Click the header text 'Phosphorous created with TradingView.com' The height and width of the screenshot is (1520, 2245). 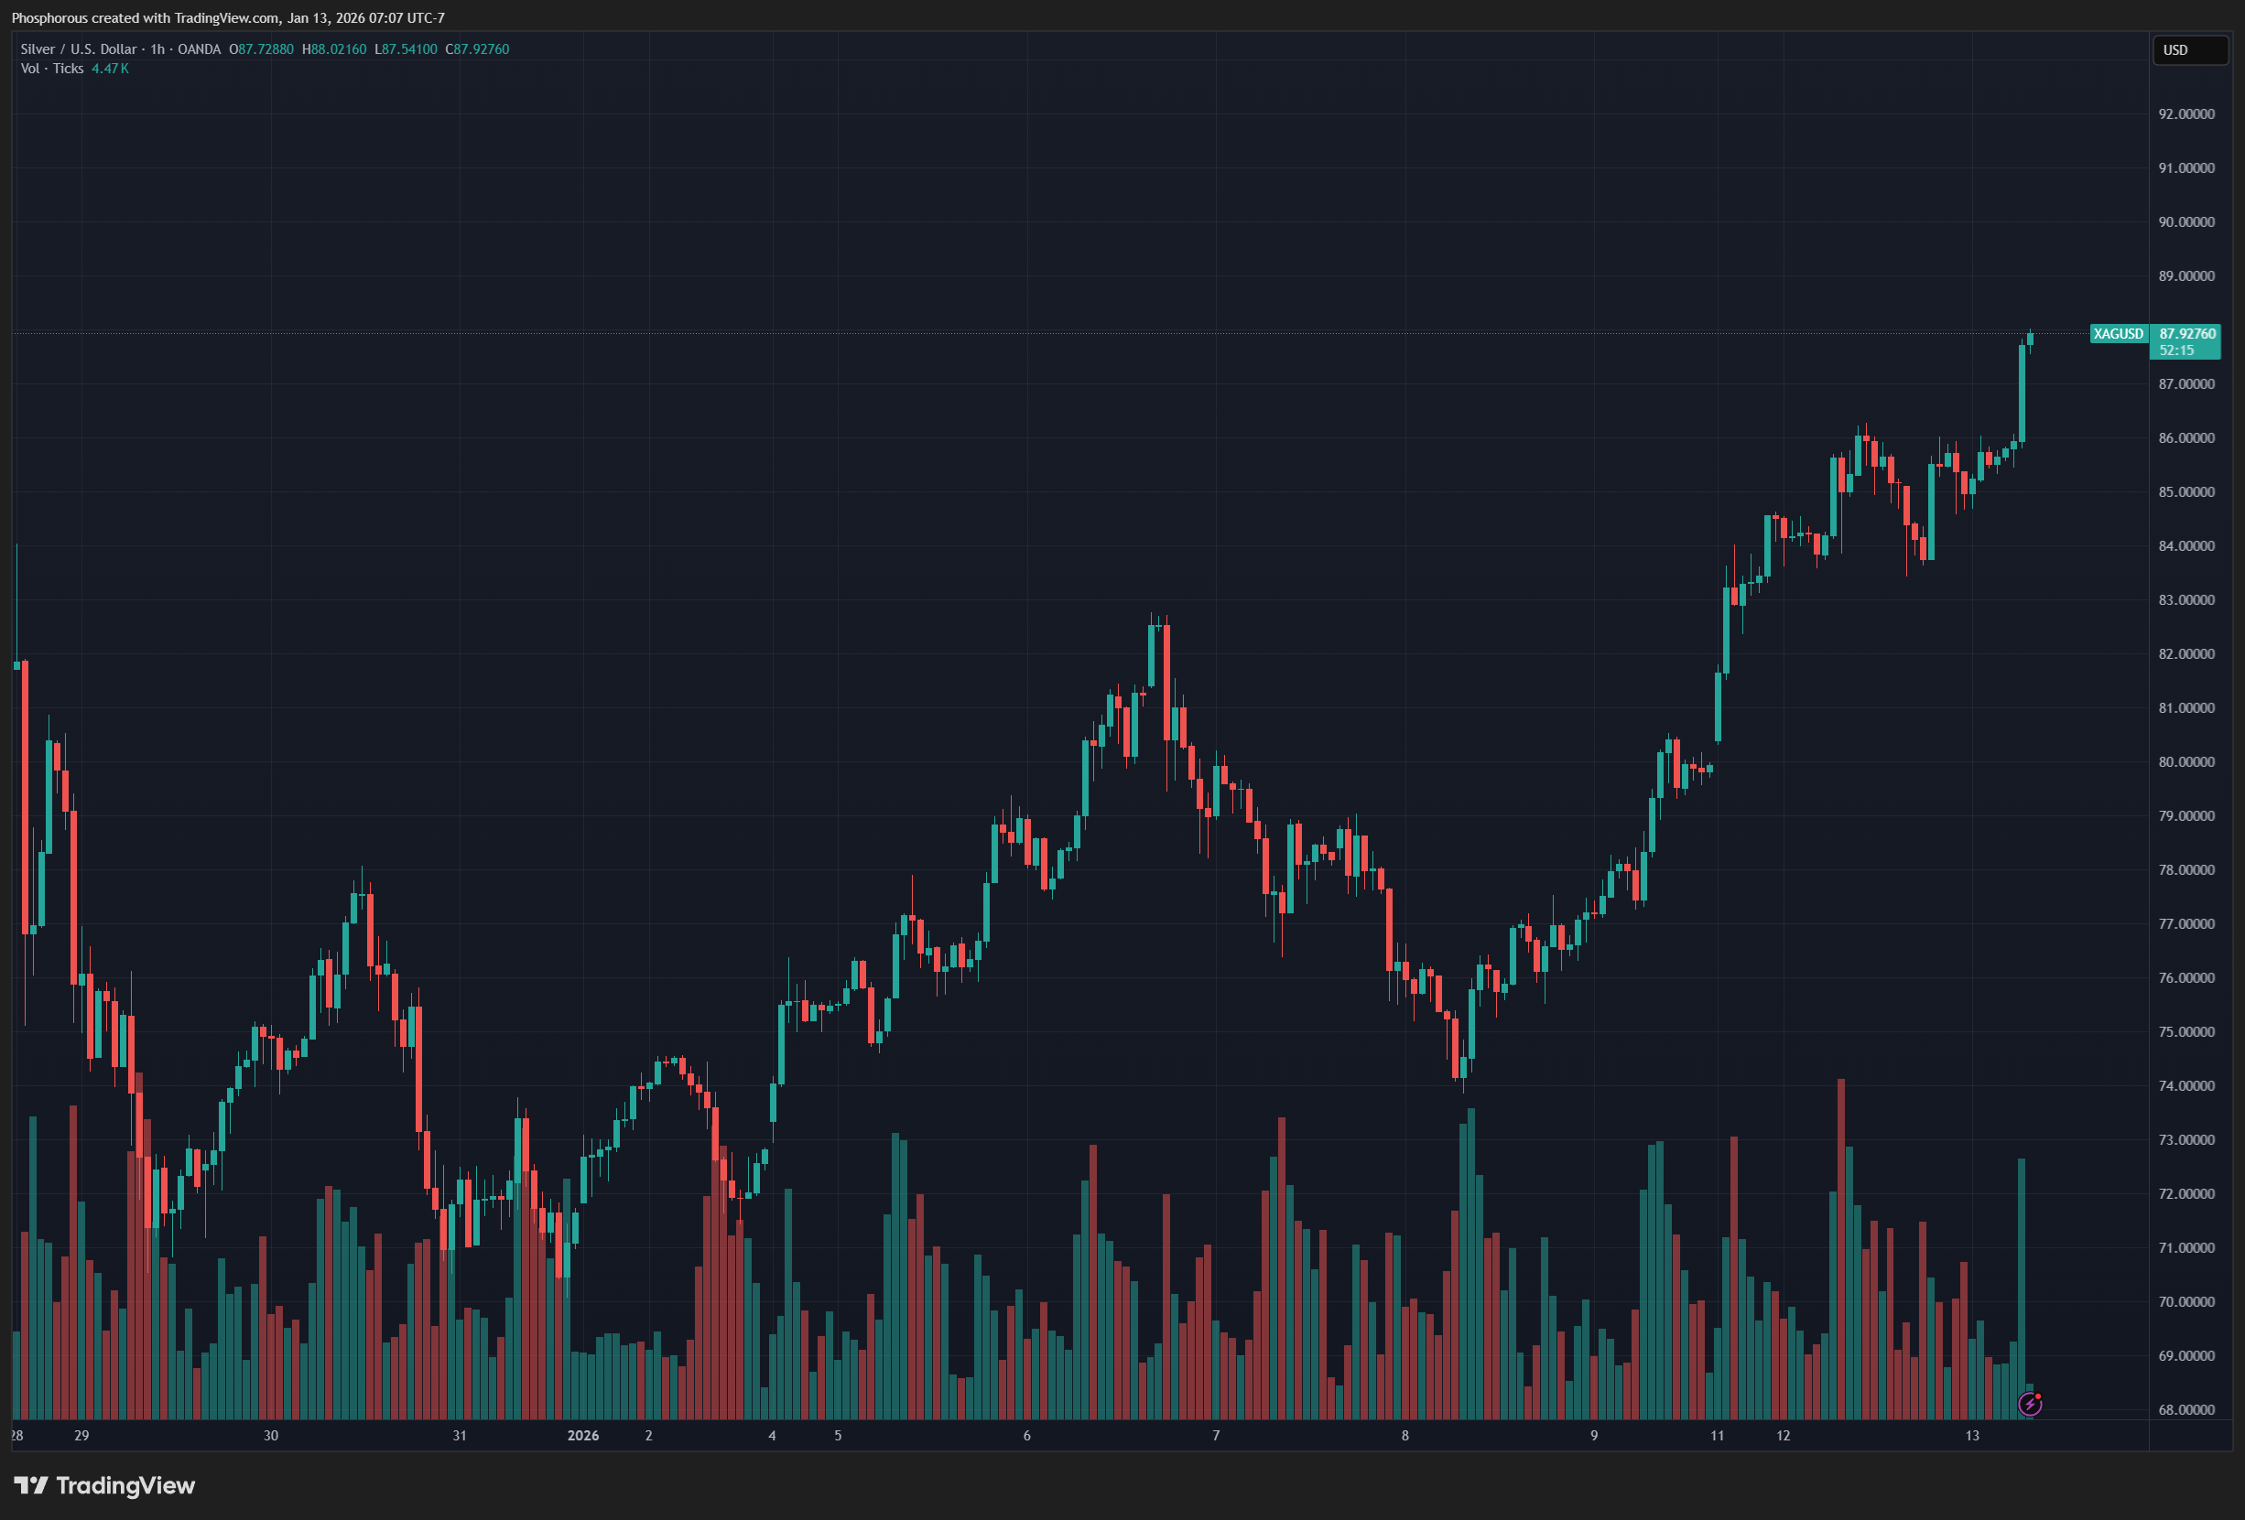tap(145, 17)
